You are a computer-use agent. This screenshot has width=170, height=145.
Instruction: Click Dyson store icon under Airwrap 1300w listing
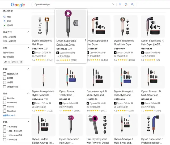click(x=61, y=103)
